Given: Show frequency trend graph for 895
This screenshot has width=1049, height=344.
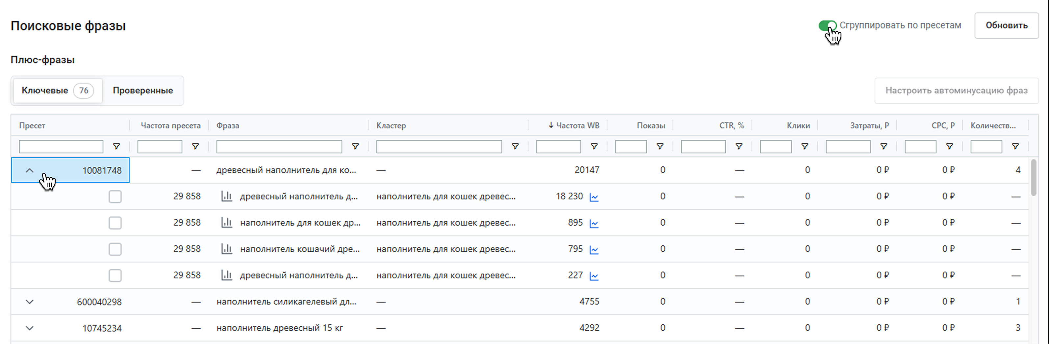Looking at the screenshot, I should pos(594,224).
